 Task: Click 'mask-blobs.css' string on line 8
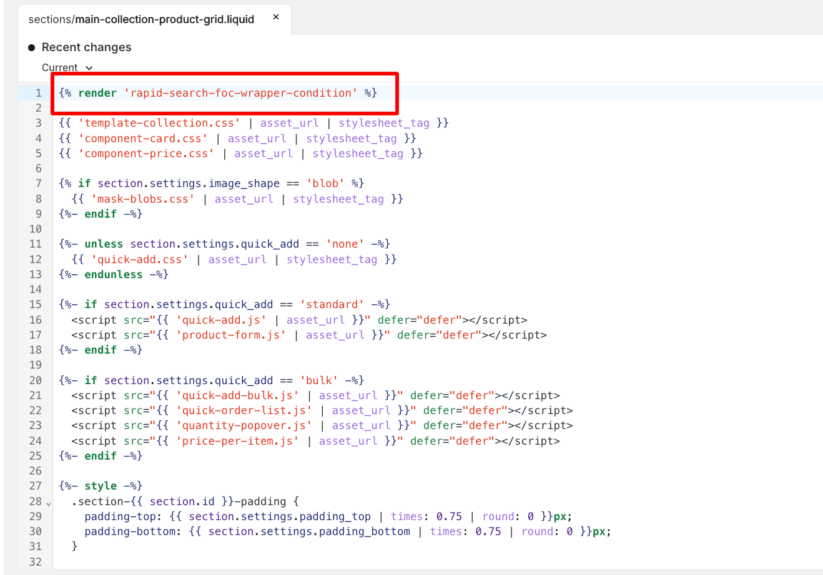(143, 199)
